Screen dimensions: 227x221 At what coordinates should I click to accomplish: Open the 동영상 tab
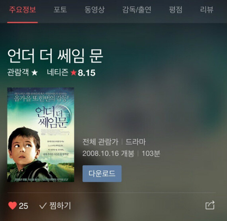point(94,10)
